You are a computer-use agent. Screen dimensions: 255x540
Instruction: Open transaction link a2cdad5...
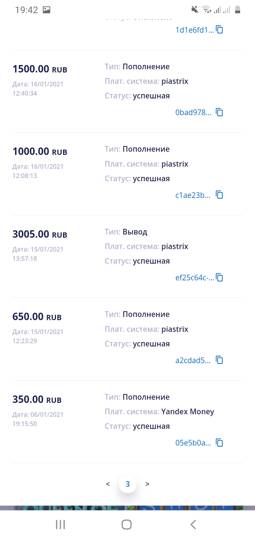[x=193, y=360]
